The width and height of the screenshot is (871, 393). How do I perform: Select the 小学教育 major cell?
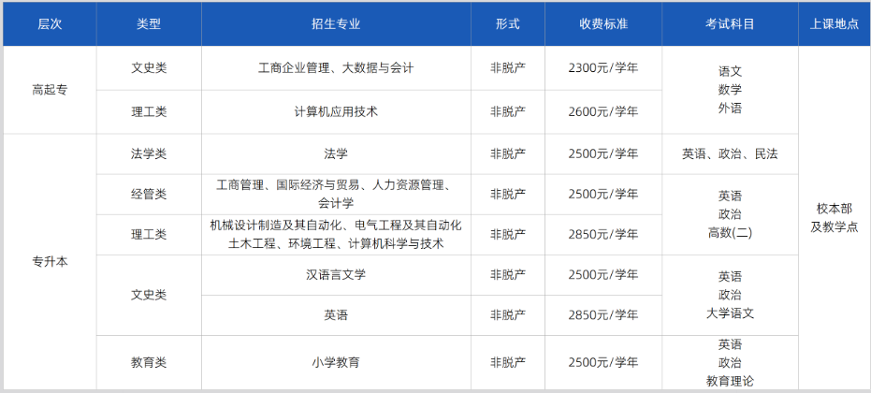coord(336,362)
